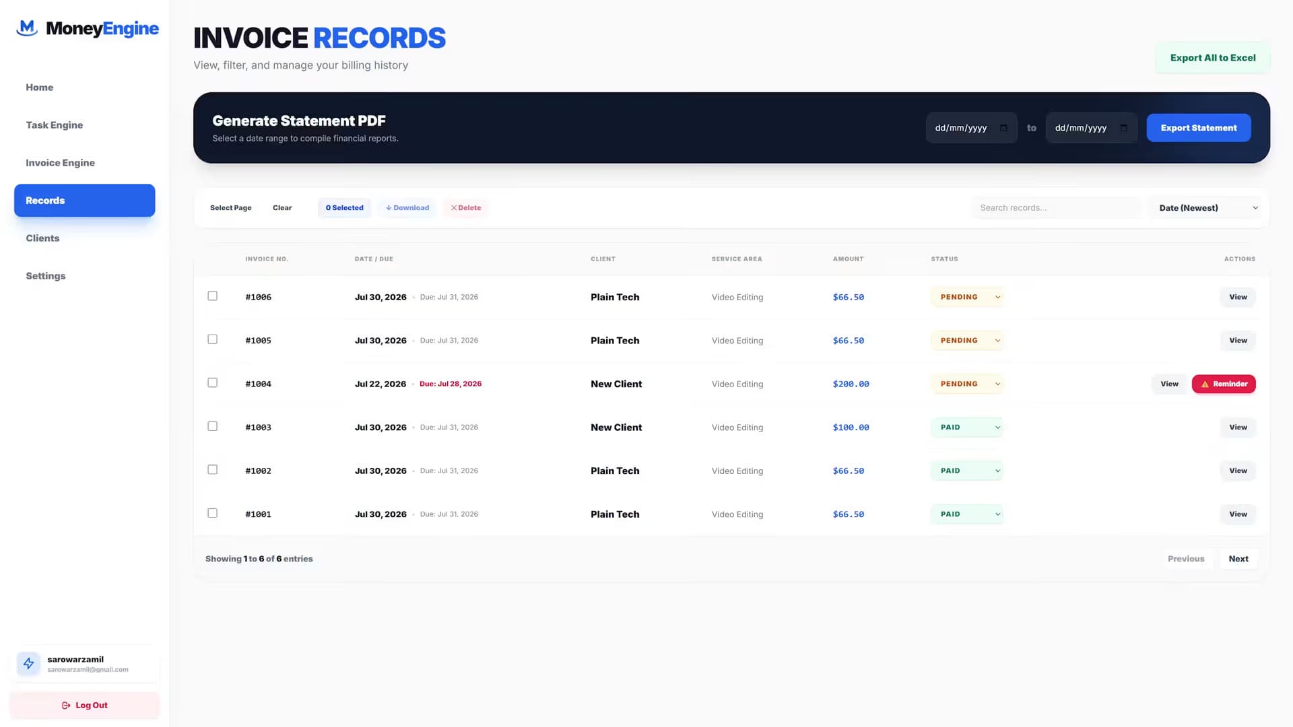The height and width of the screenshot is (727, 1293).
Task: Download the selected invoices
Action: click(x=407, y=208)
